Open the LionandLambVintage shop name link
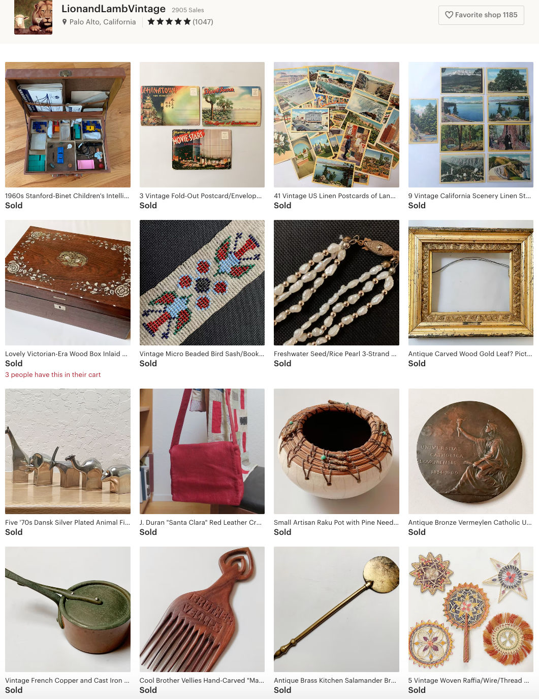The width and height of the screenshot is (539, 699). point(113,9)
